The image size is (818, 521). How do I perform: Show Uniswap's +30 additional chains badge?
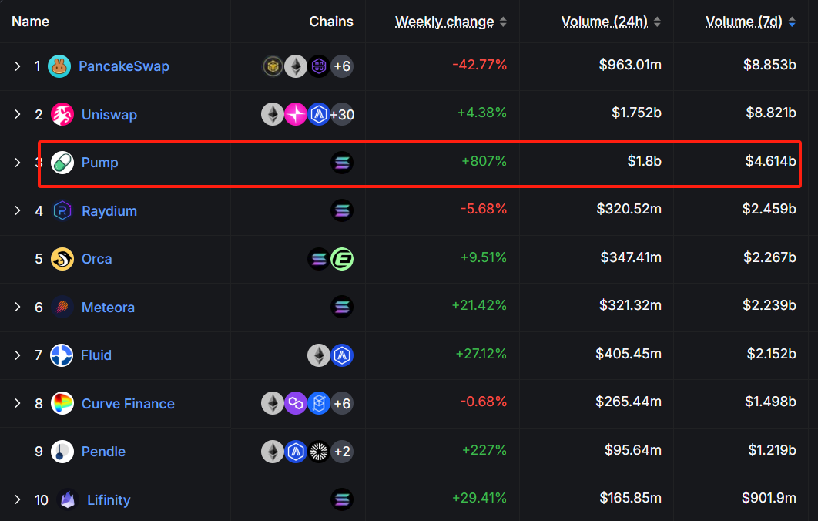[342, 114]
